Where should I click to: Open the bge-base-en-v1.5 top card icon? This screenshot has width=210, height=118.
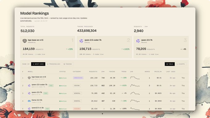point(25,41)
